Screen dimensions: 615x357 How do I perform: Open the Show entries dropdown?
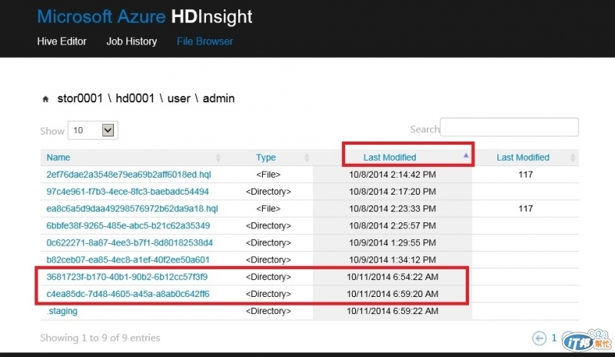[93, 130]
